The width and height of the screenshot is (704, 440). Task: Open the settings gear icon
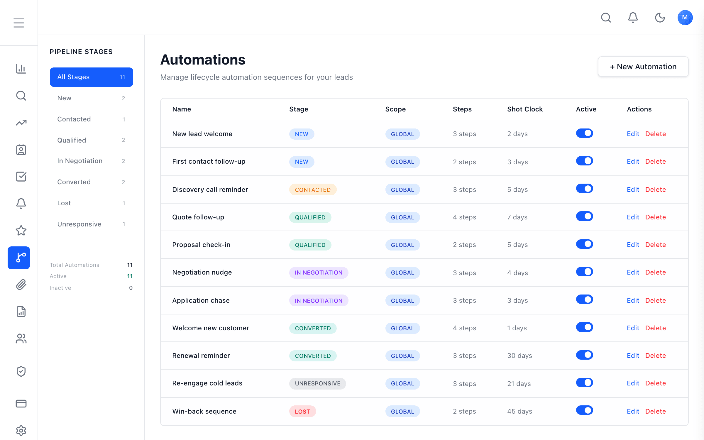pos(21,431)
